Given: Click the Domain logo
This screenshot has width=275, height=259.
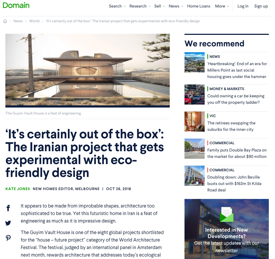Looking at the screenshot, I should click(x=16, y=5).
